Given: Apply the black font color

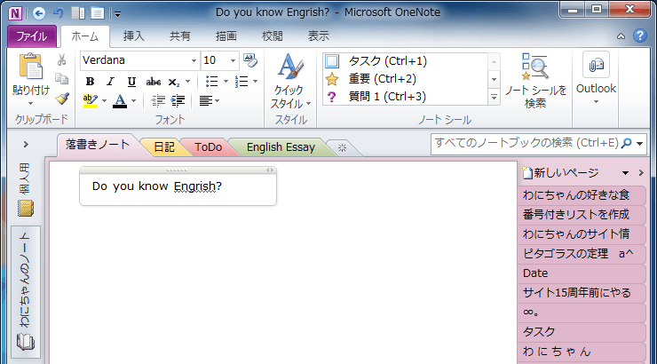Looking at the screenshot, I should pos(120,101).
